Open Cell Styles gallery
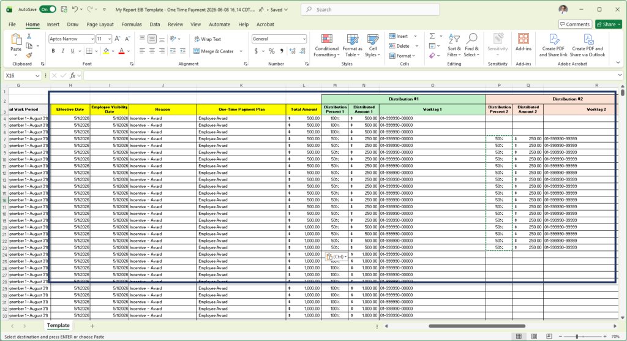627x341 pixels. pos(373,45)
